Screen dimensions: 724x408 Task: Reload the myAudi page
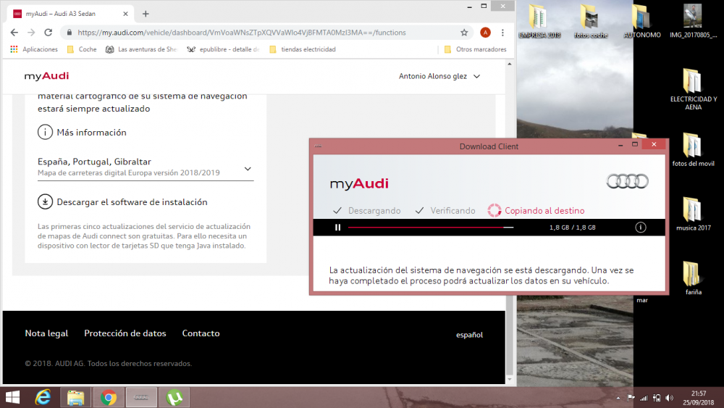tap(48, 33)
